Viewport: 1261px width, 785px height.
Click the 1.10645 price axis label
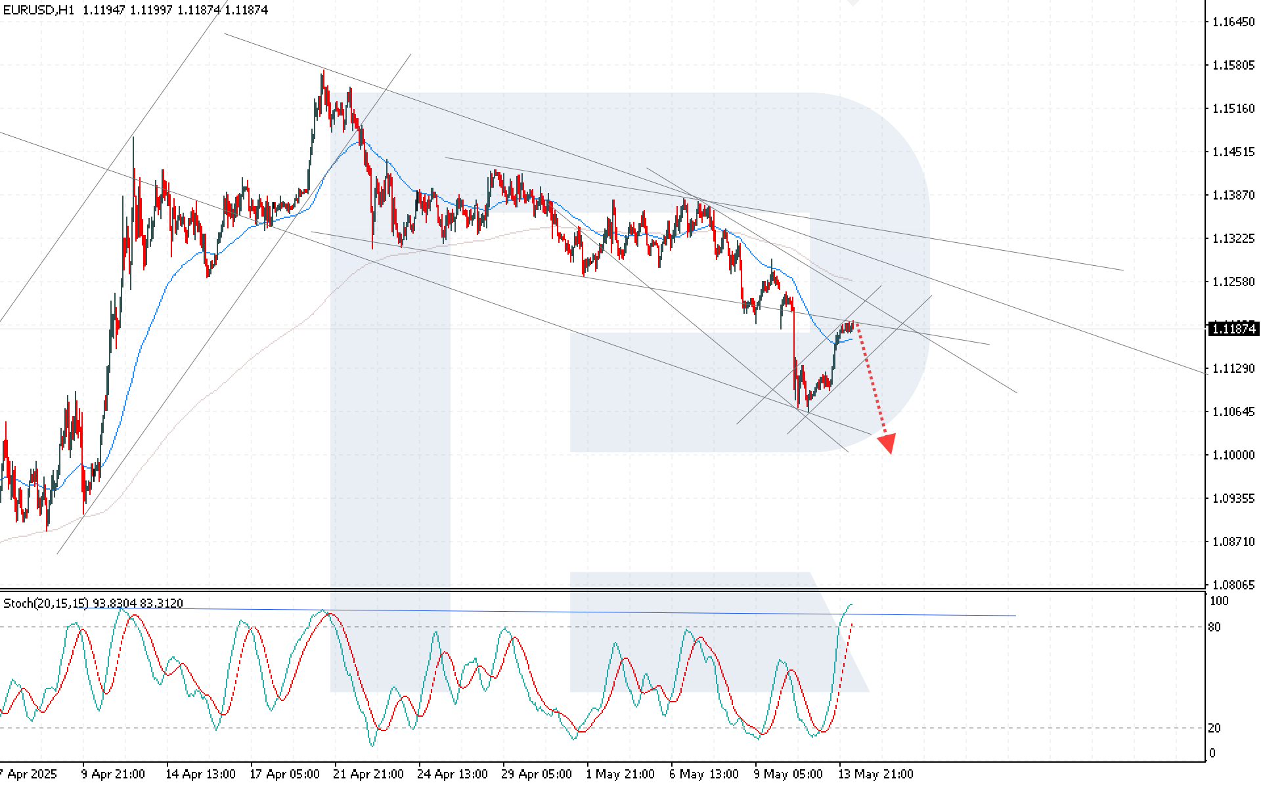coord(1233,412)
